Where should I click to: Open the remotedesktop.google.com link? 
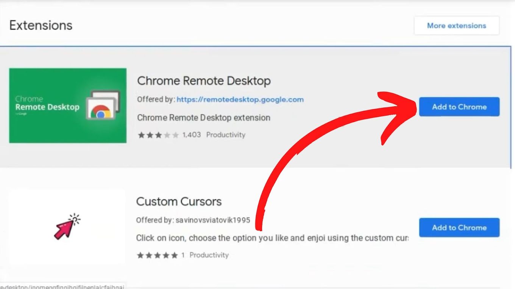tap(239, 99)
